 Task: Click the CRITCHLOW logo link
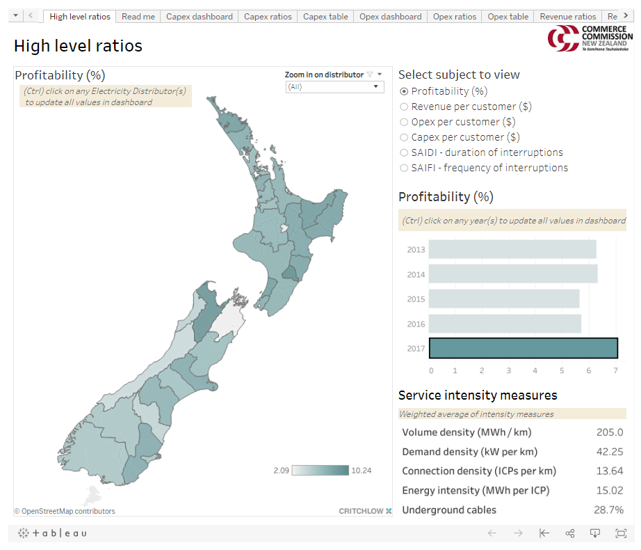click(x=365, y=511)
